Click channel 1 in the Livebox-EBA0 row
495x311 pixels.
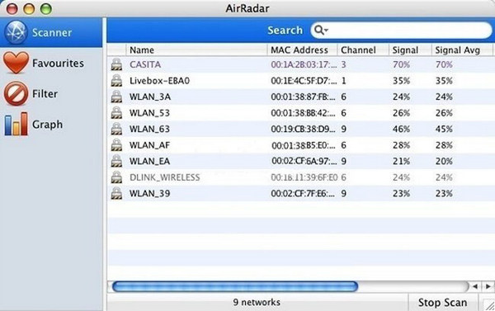tap(343, 81)
